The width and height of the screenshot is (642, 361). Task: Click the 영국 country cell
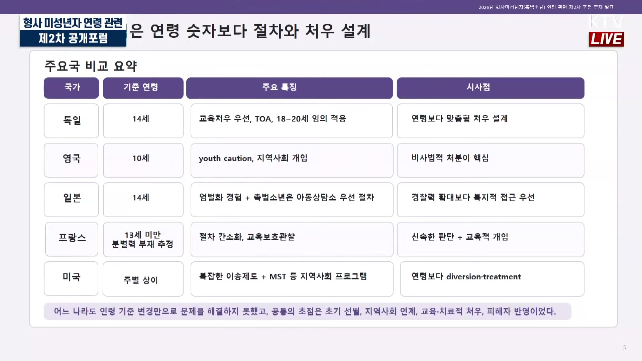71,160
